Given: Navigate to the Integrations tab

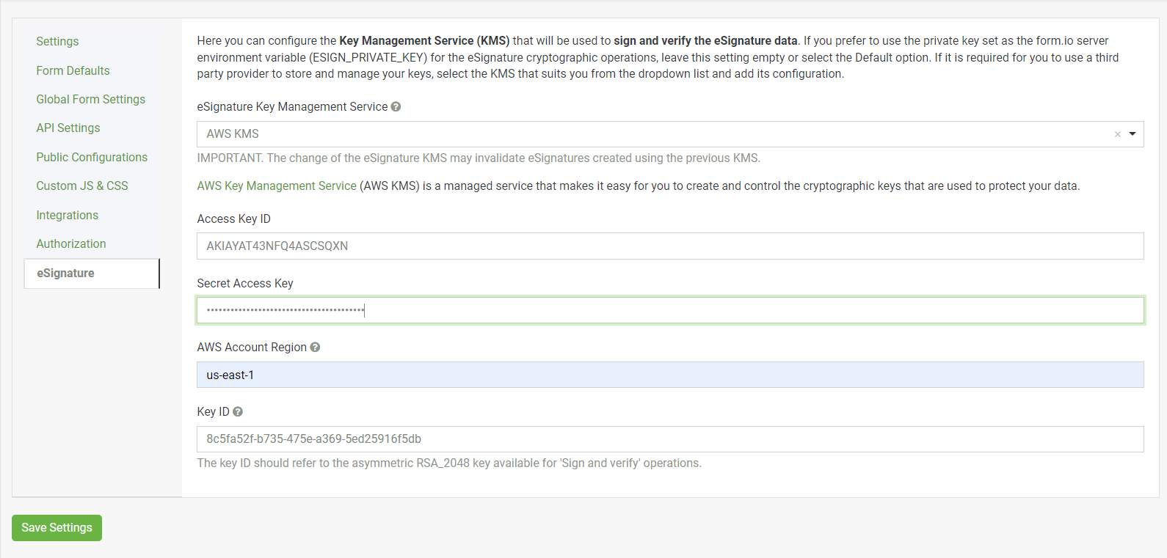Looking at the screenshot, I should click(x=67, y=215).
